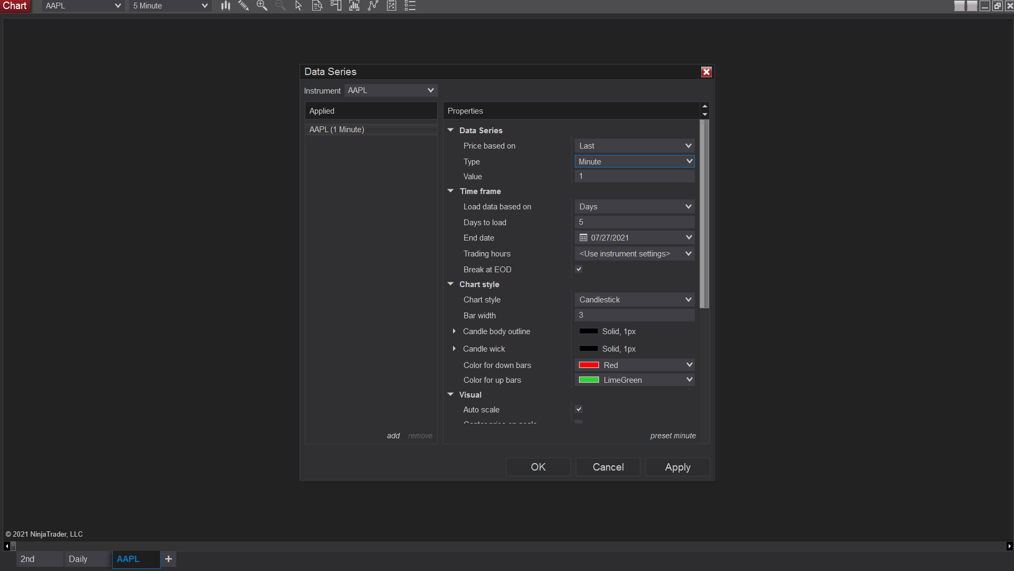Open the Load data based on dropdown

pos(635,207)
